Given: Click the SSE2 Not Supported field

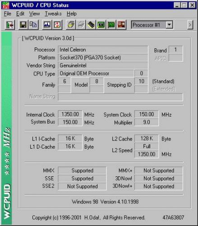Looking at the screenshot, I should (x=82, y=186).
